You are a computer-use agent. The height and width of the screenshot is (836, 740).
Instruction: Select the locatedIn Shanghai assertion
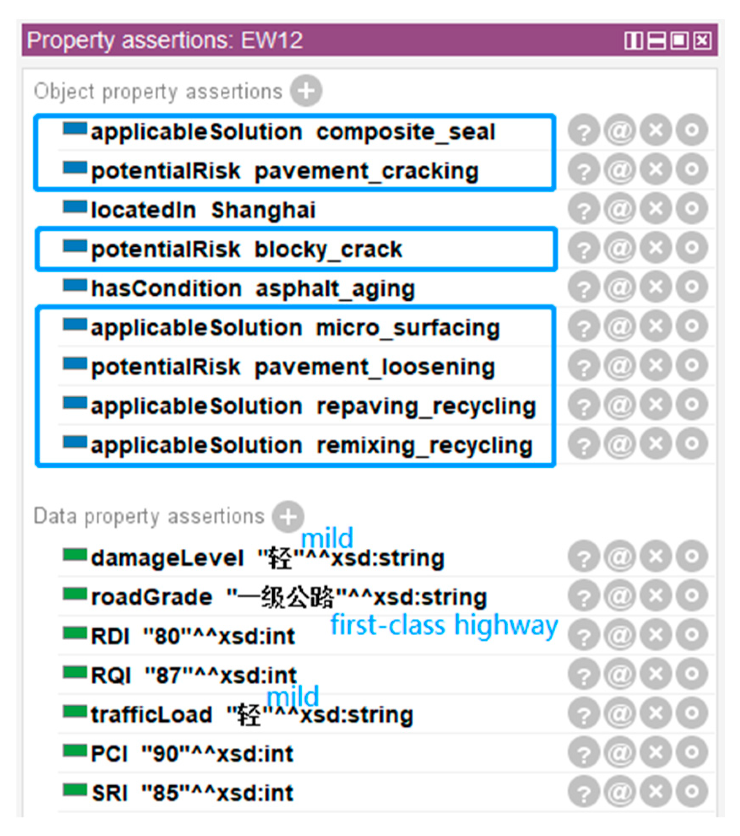click(203, 210)
